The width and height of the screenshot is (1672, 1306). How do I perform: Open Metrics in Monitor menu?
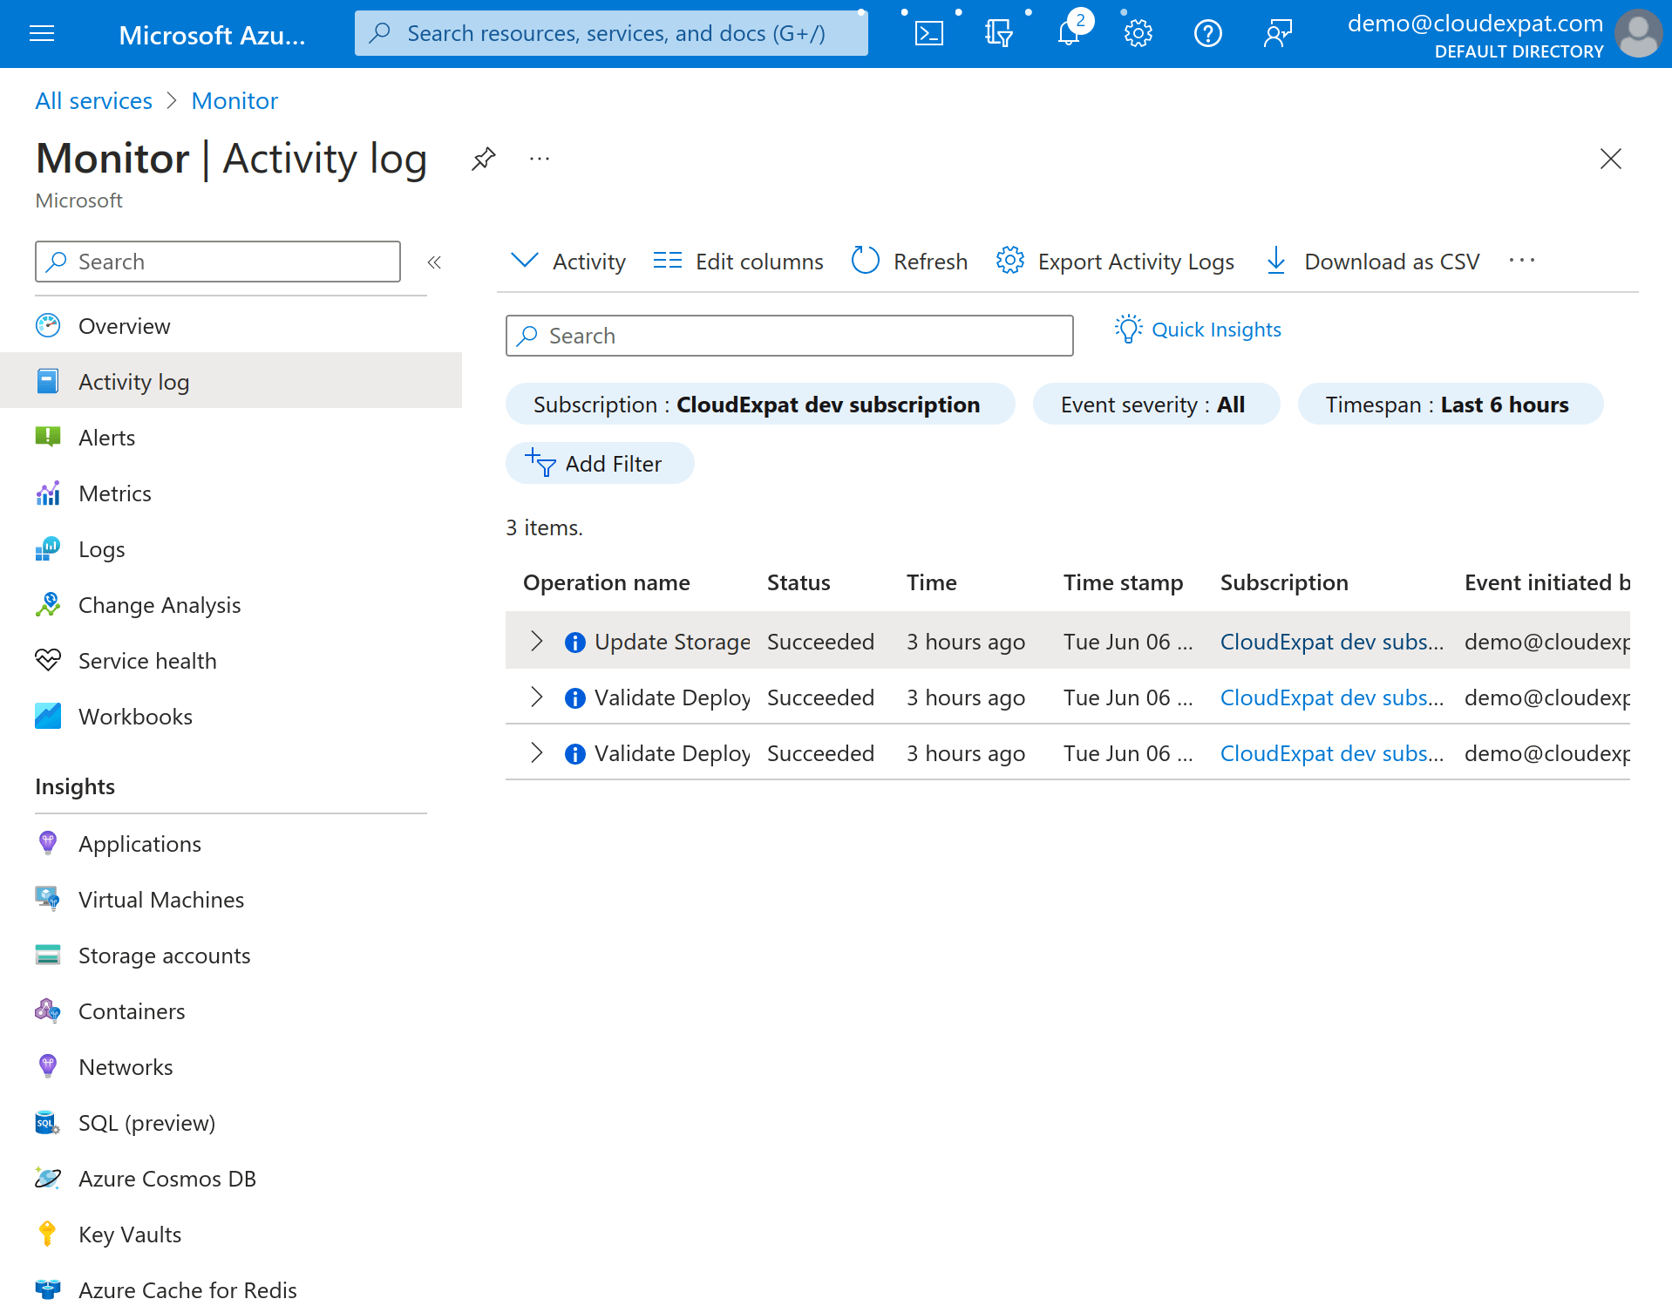[x=231, y=493]
